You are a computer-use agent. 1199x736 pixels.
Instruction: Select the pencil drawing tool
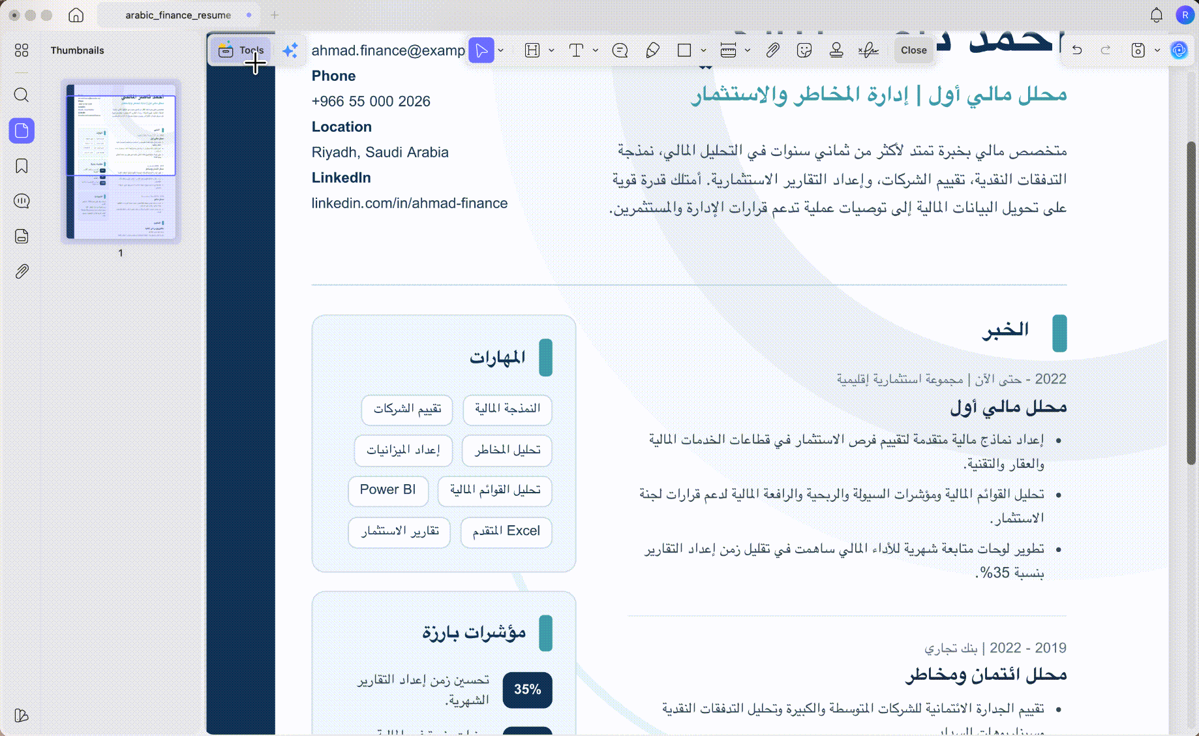(652, 50)
